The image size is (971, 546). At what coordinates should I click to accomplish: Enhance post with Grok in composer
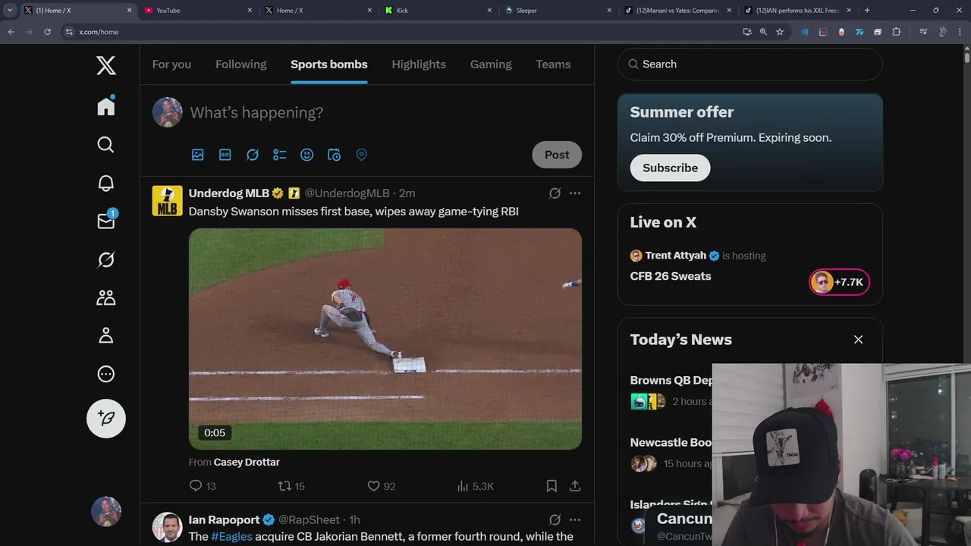click(x=253, y=155)
